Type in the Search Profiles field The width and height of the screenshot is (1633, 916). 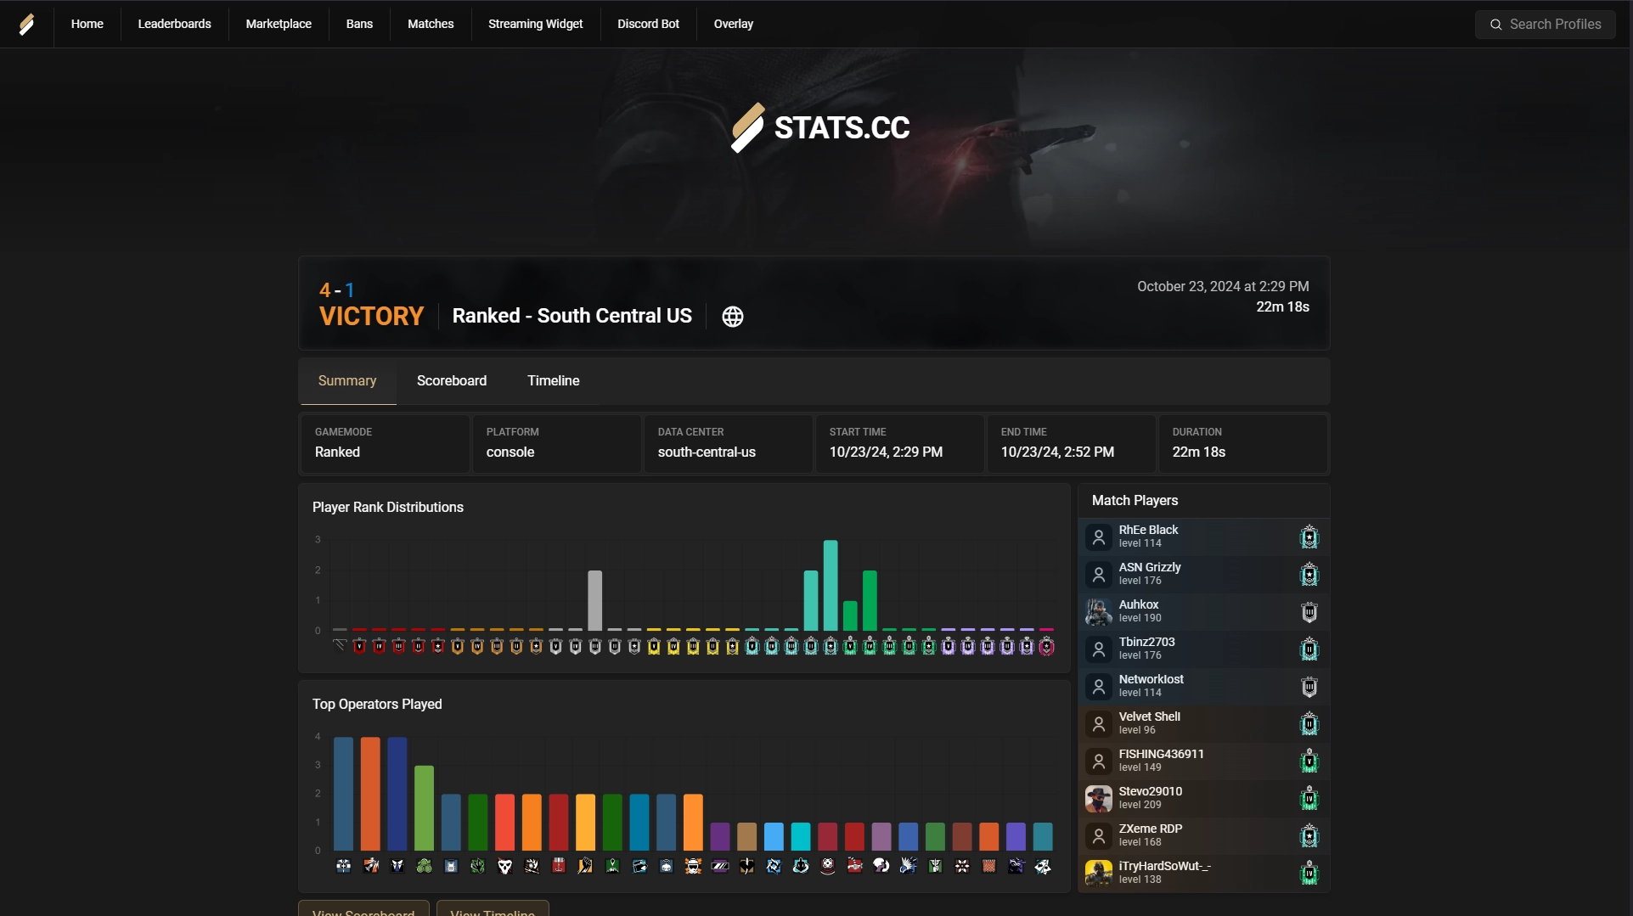[1554, 25]
